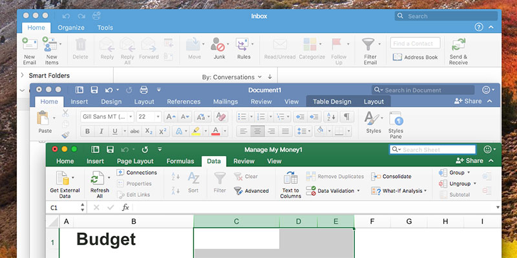Screen dimensions: 517x258
Task: Open References tab in Word
Action: [184, 102]
